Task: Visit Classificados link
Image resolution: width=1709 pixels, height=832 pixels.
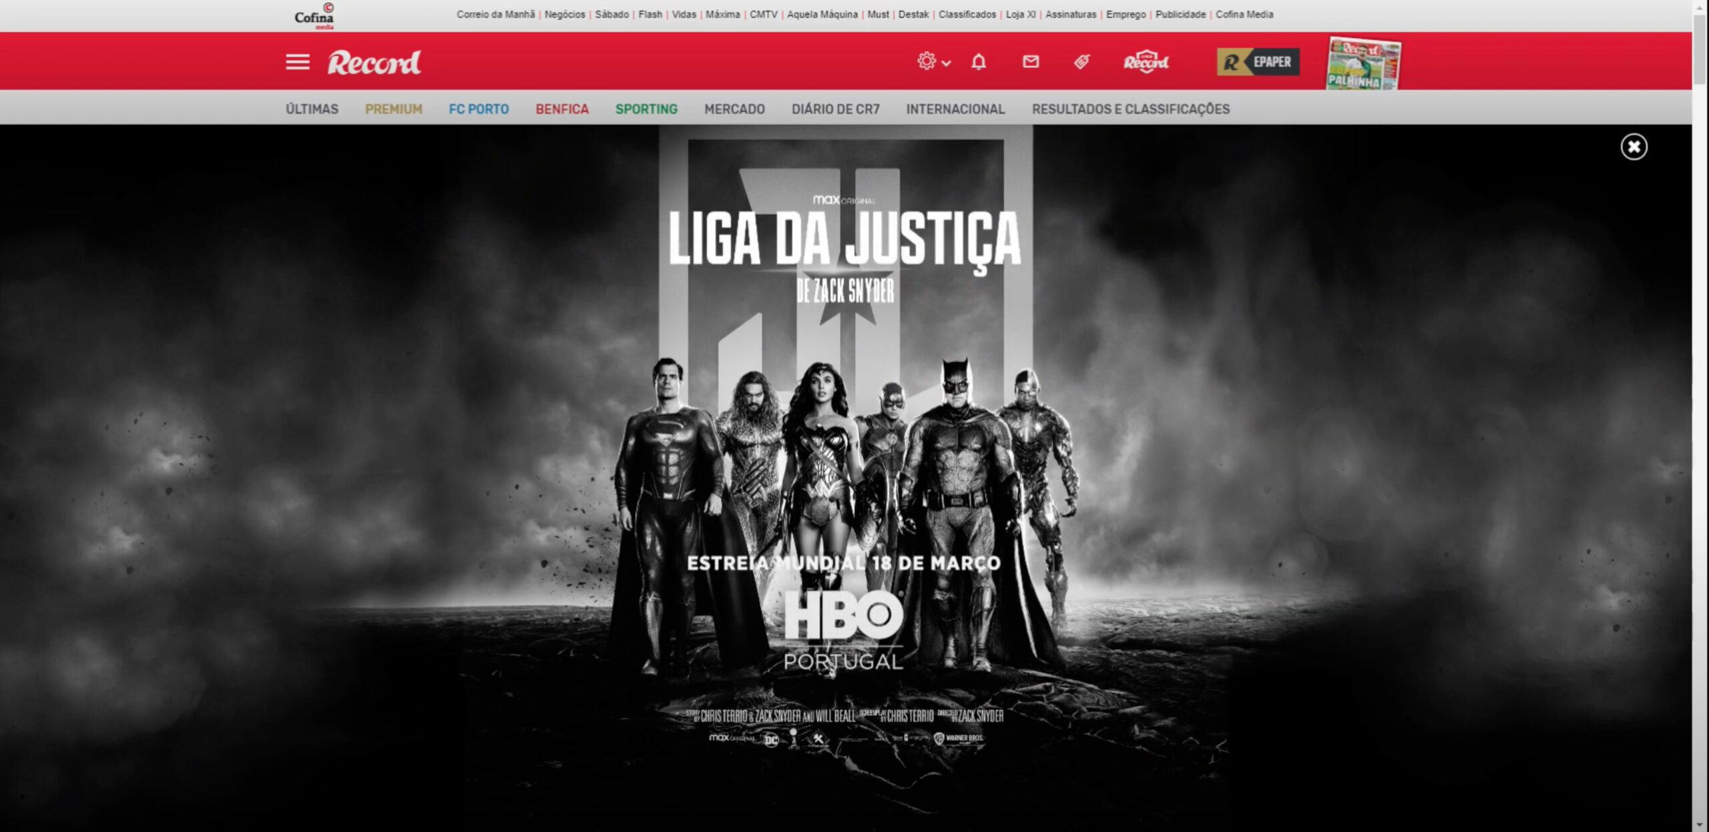Action: click(967, 14)
